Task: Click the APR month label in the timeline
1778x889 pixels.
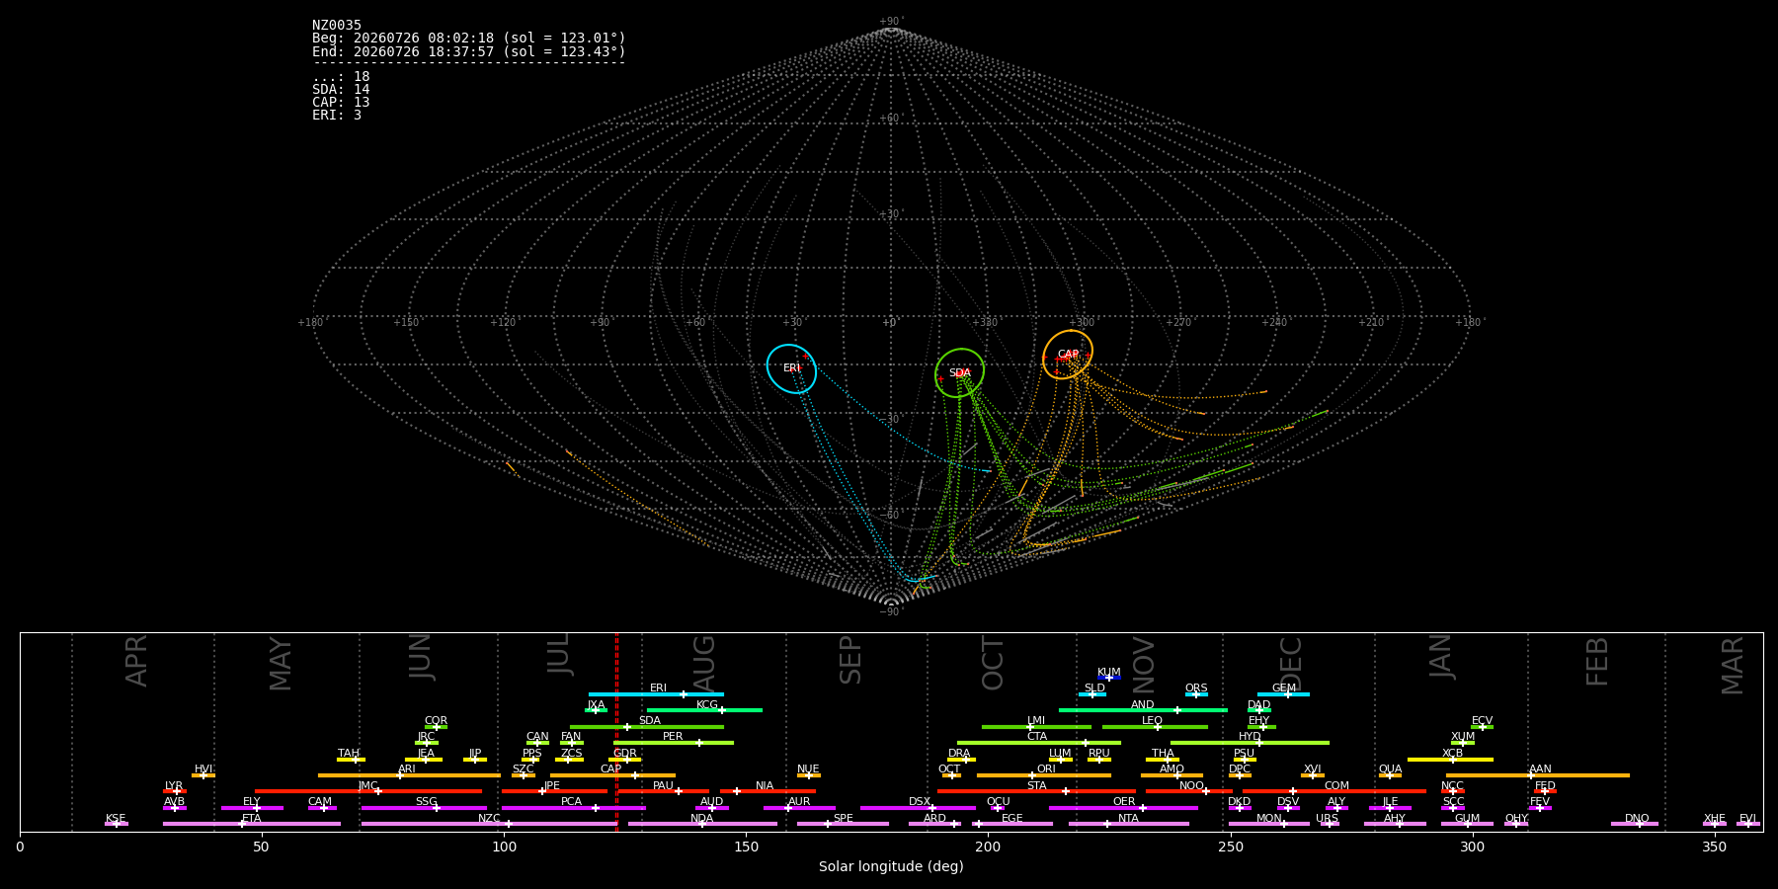Action: [136, 661]
